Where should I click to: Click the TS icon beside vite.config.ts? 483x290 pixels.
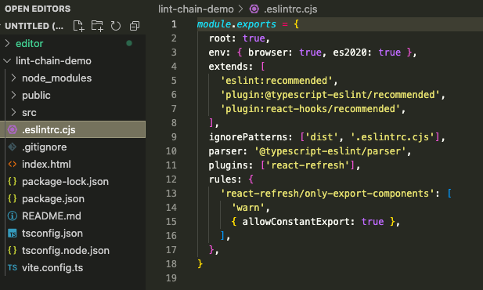pos(13,267)
